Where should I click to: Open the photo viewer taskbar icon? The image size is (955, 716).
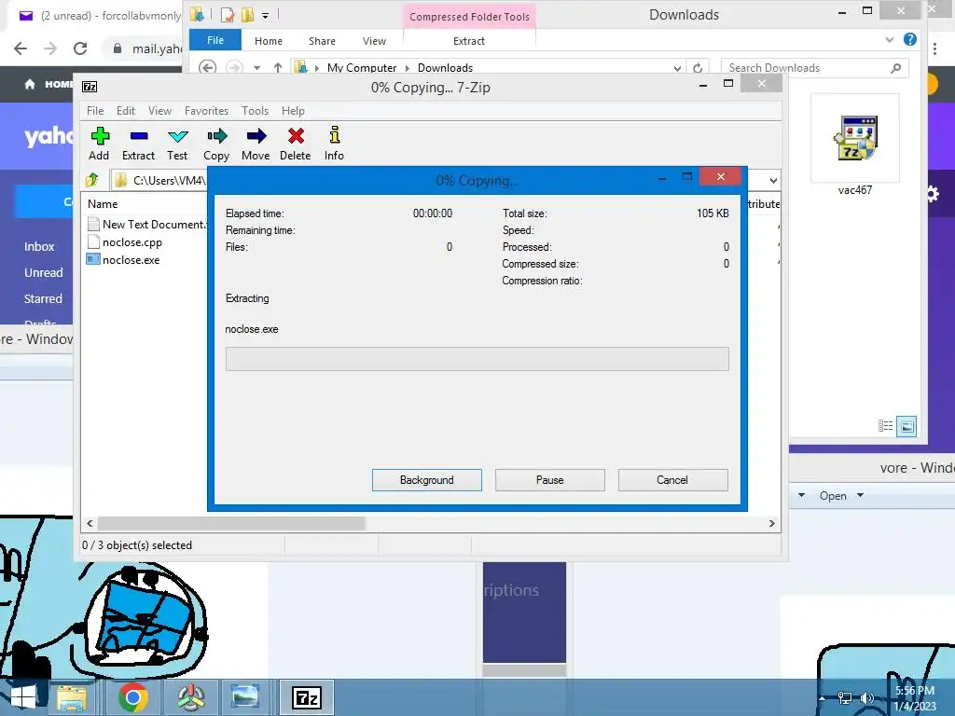(x=245, y=696)
